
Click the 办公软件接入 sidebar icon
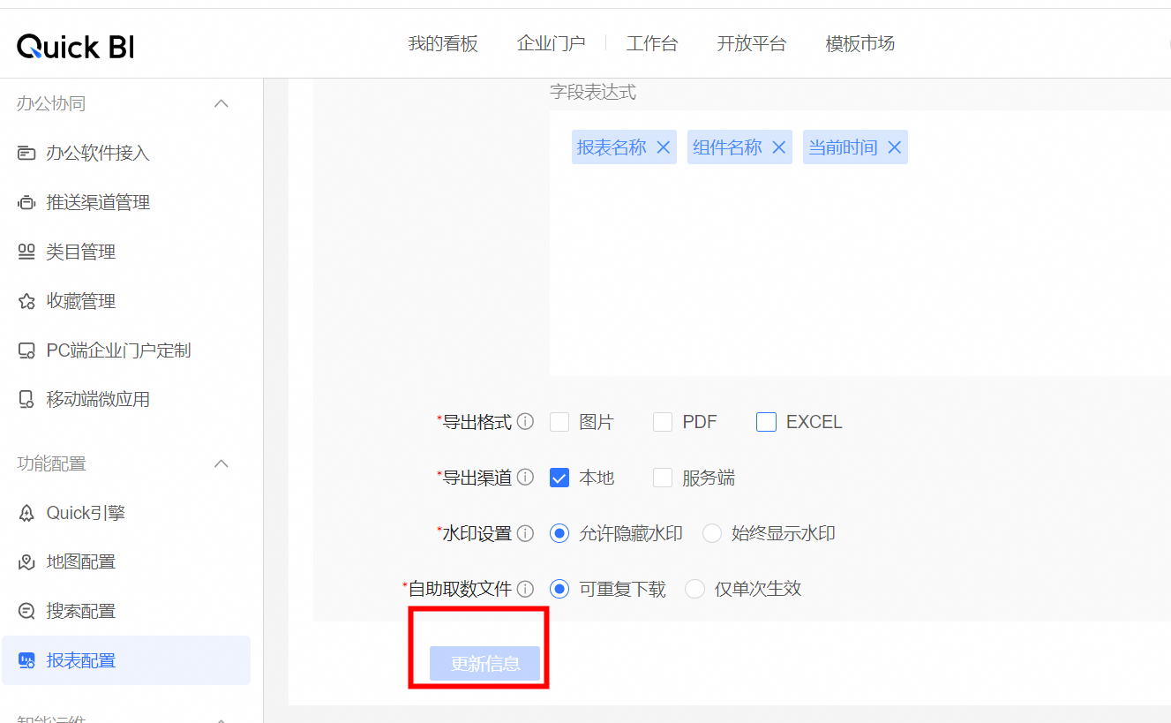(x=26, y=154)
